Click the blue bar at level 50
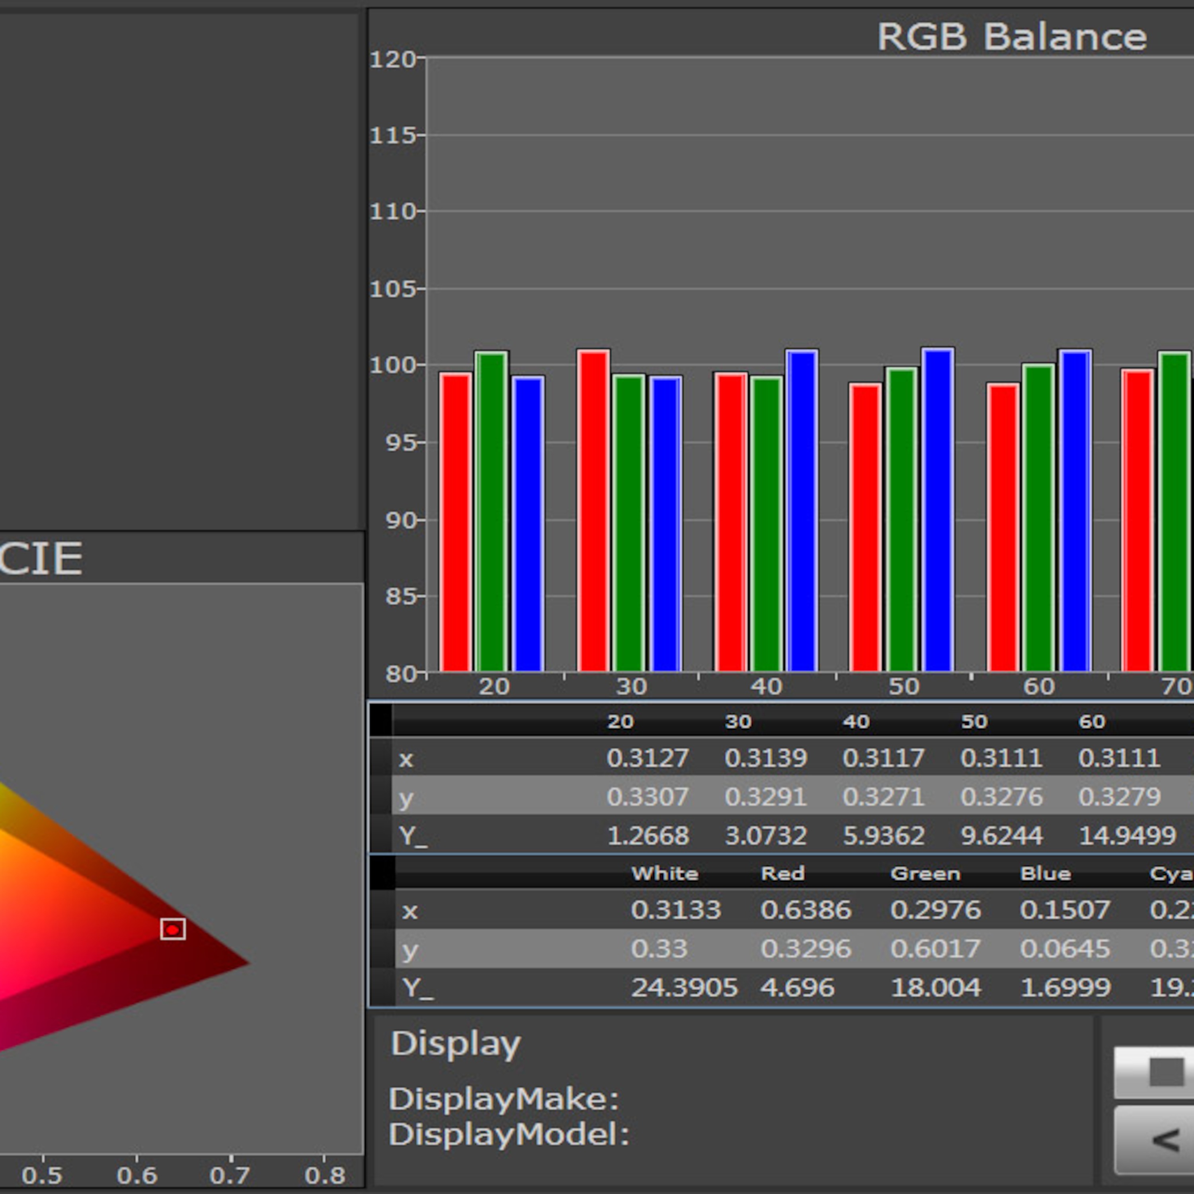 (938, 509)
